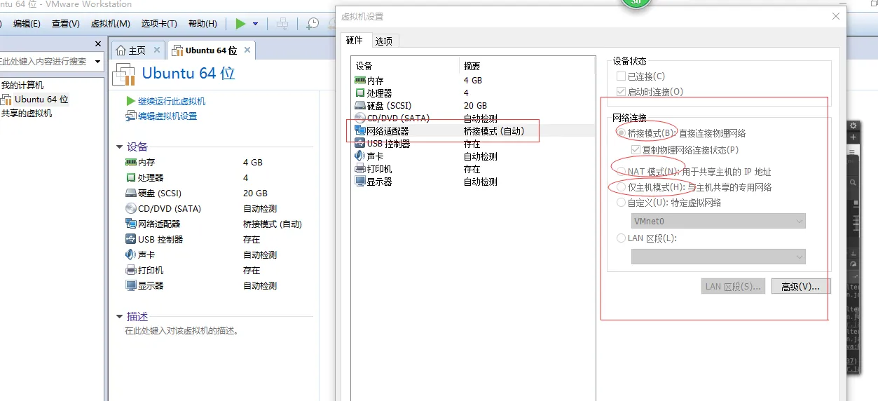Screen dimensions: 878x401
Task: Select the LAN 区段(L) radio button
Action: [x=621, y=238]
